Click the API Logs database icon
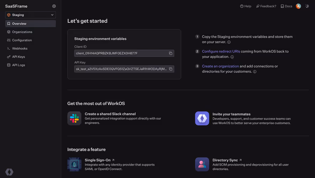 point(9,65)
